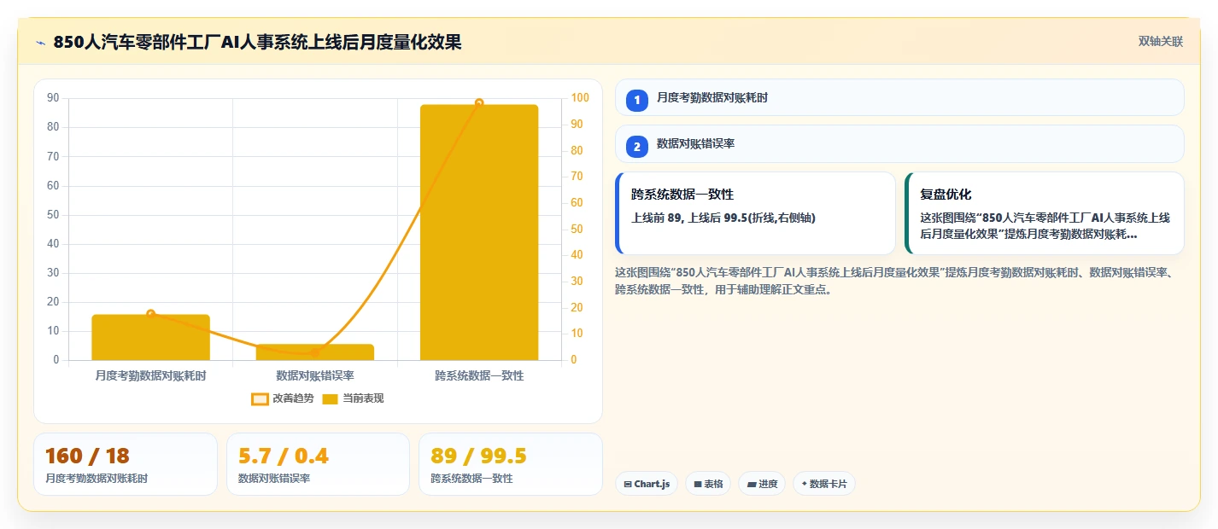This screenshot has width=1218, height=529.
Task: Click x-axis label 月度考勤数据对账耗时
Action: tap(150, 375)
